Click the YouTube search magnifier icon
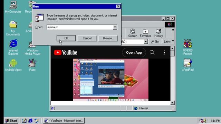Viewport: 221px width, 124px height. (x=152, y=53)
